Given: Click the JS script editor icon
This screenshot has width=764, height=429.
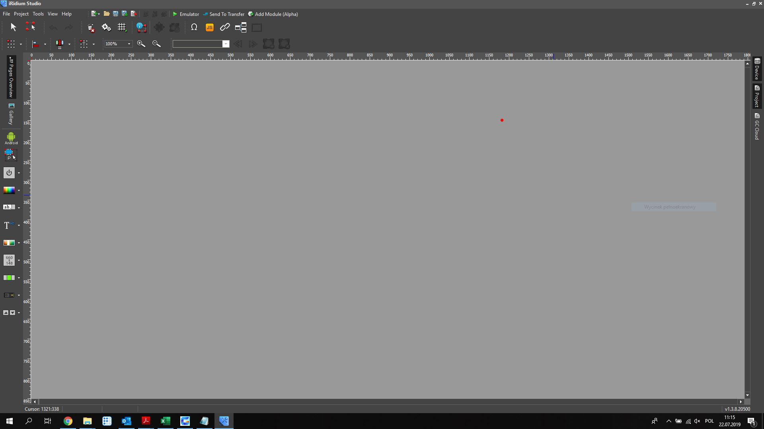Looking at the screenshot, I should (x=209, y=27).
